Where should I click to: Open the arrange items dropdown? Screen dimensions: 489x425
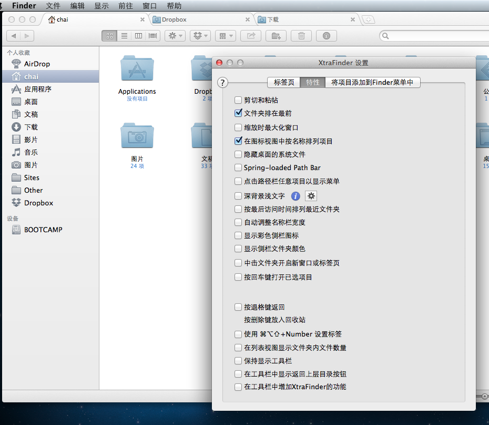(225, 36)
